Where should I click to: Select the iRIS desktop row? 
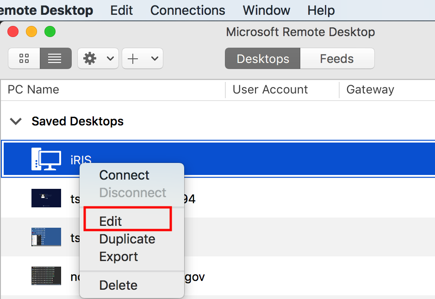(x=218, y=159)
